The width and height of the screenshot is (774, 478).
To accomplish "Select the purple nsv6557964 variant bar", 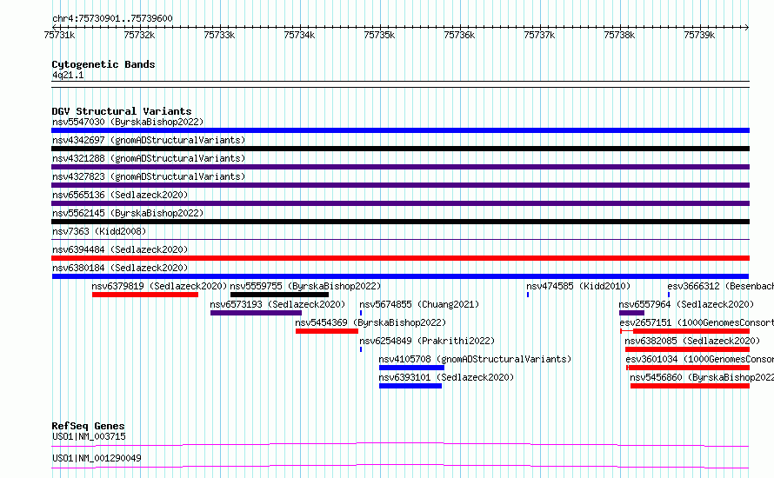I will click(x=632, y=313).
